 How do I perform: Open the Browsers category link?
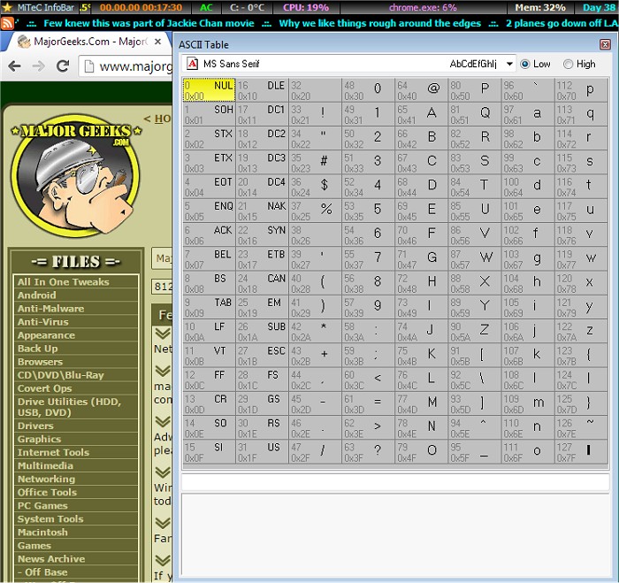pyautogui.click(x=41, y=362)
